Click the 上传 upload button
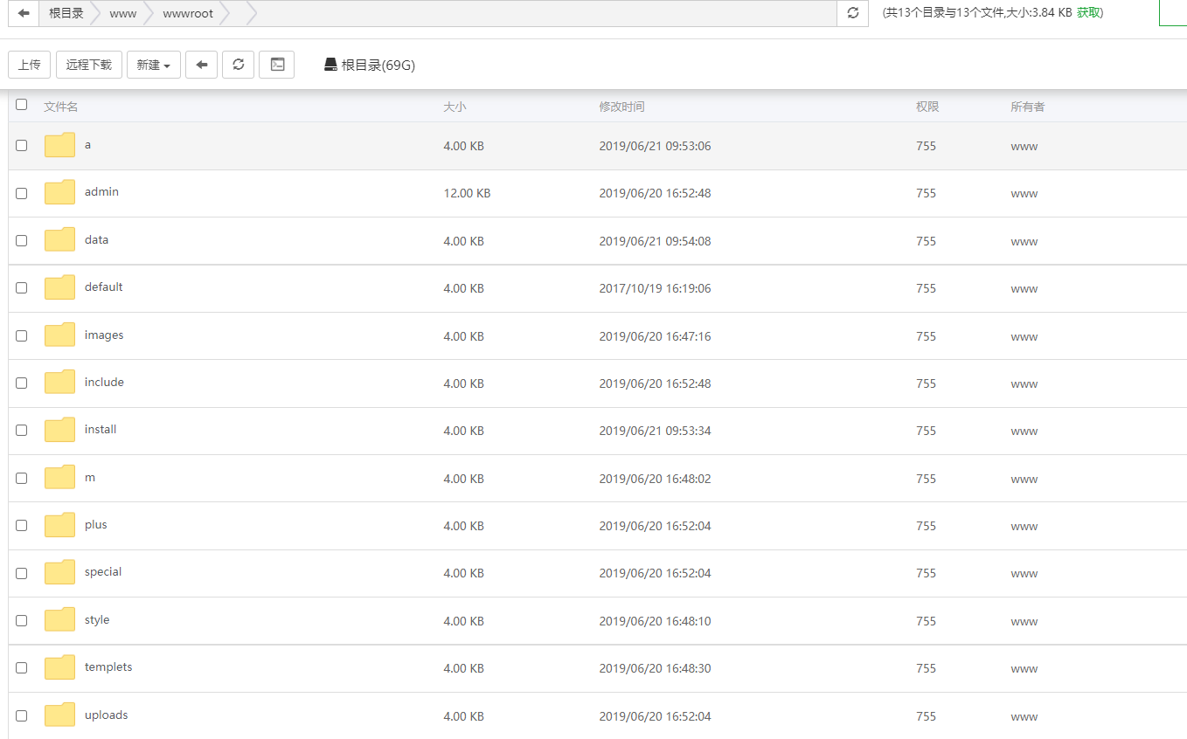The height and width of the screenshot is (739, 1187). point(30,65)
